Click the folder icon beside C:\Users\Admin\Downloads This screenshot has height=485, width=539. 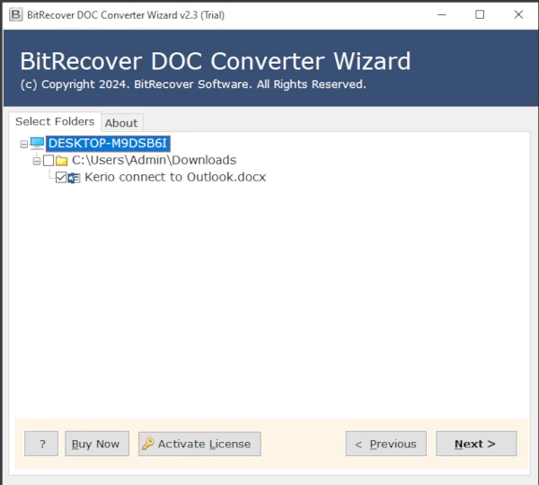(62, 161)
